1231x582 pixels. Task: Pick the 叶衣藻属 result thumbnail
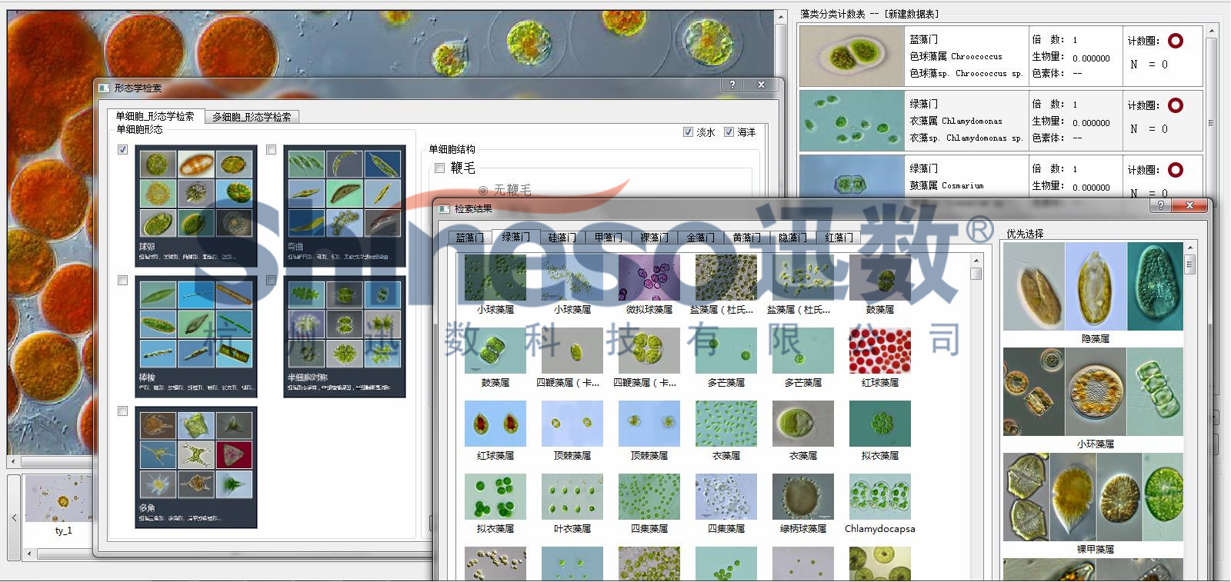coord(572,497)
